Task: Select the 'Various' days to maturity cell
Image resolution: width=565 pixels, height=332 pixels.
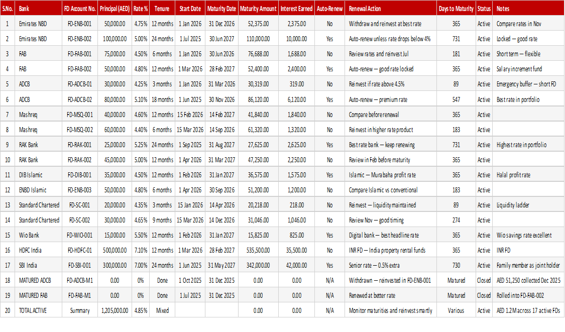Action: 456,311
